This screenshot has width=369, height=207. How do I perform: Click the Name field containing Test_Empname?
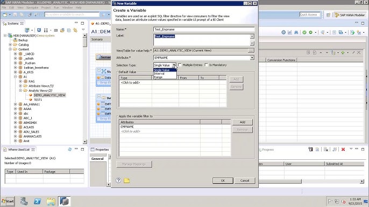pyautogui.click(x=204, y=29)
